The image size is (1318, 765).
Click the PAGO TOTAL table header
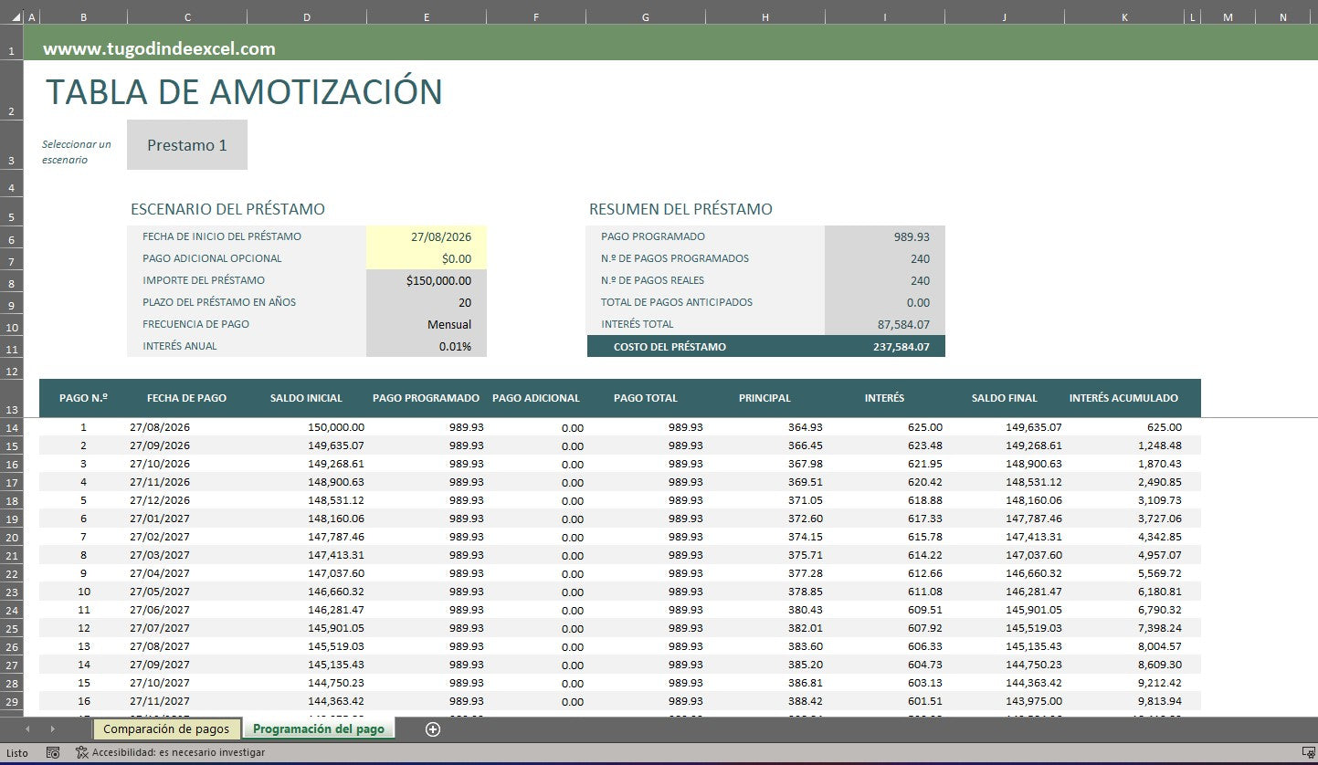pos(646,398)
